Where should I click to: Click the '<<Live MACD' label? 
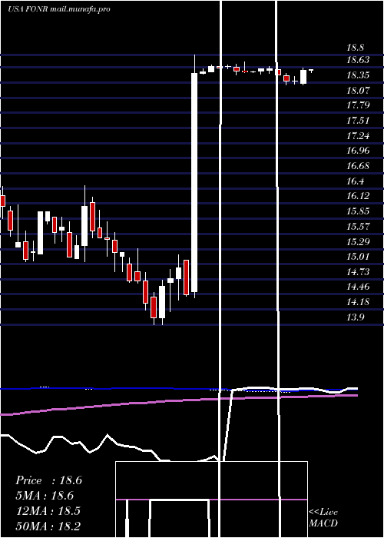tap(323, 518)
